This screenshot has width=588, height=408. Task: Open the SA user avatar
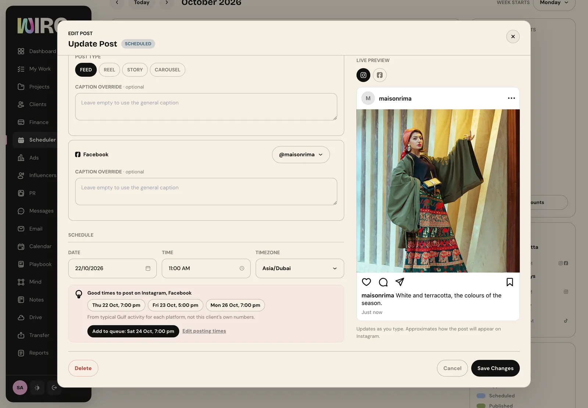(20, 387)
